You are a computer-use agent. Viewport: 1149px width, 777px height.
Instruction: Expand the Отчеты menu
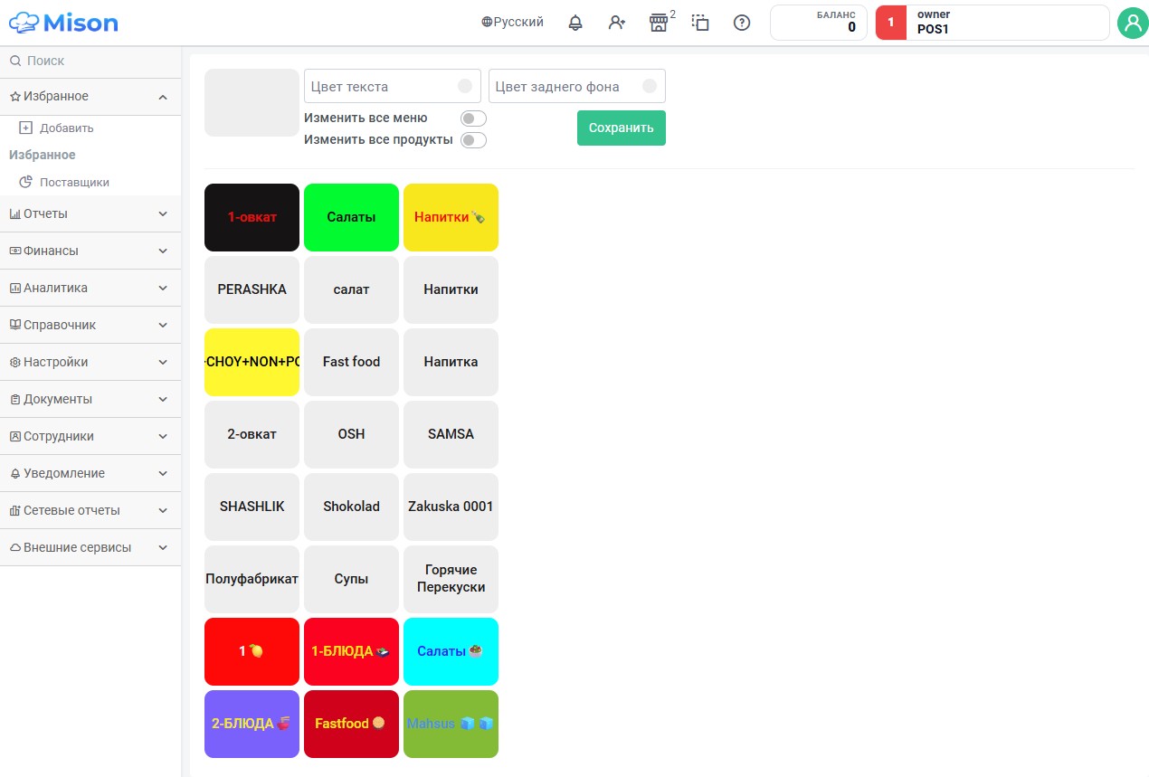tap(90, 214)
